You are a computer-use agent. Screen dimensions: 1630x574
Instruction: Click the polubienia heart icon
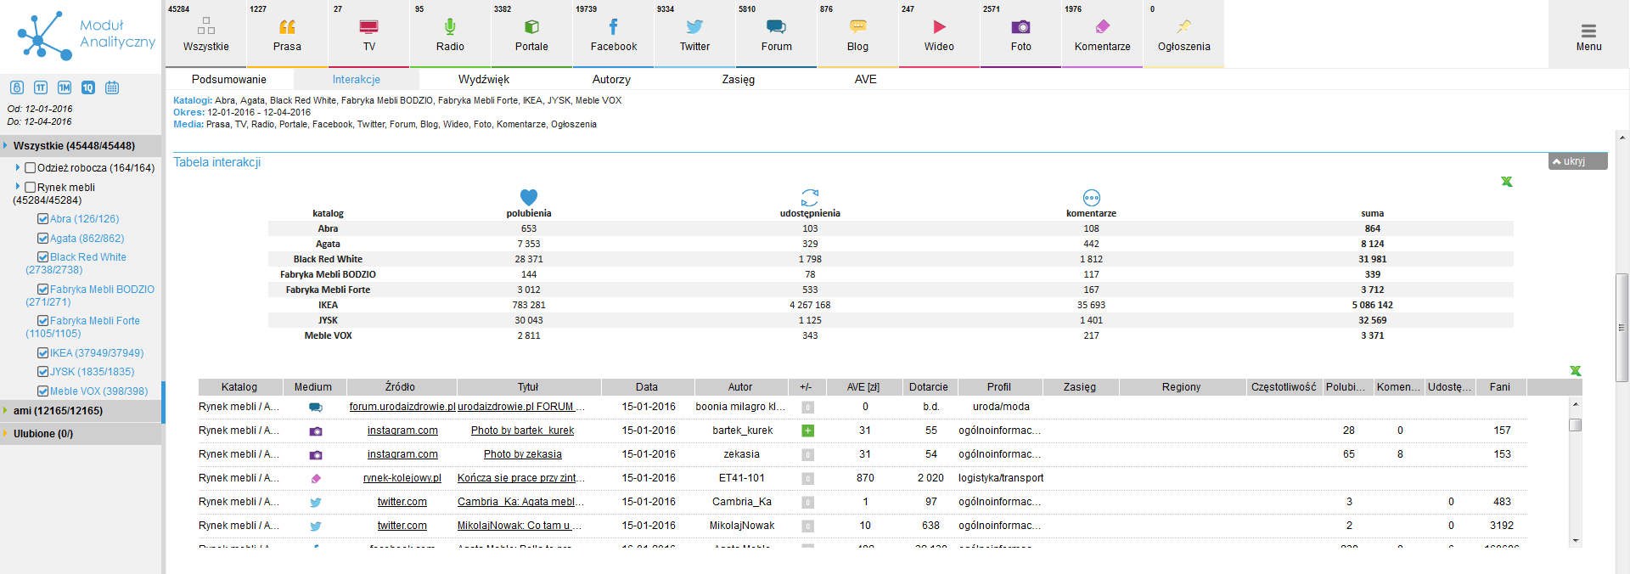[x=529, y=197]
